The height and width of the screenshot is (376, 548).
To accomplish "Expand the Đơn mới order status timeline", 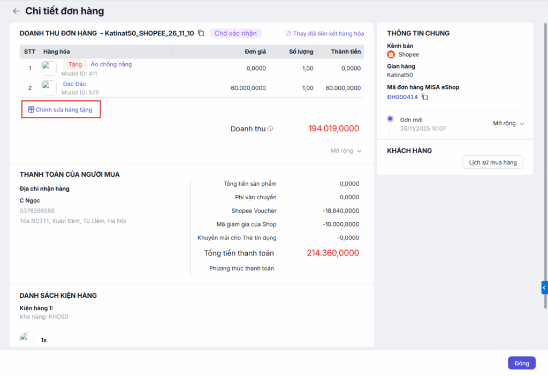I will 508,123.
